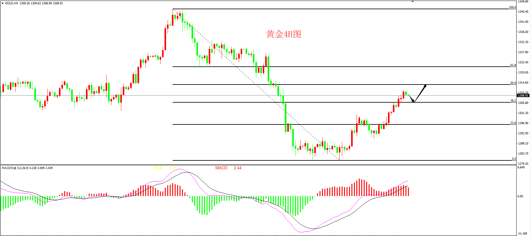
Task: Click the 1319.00 price scale value
Action: [x=523, y=73]
